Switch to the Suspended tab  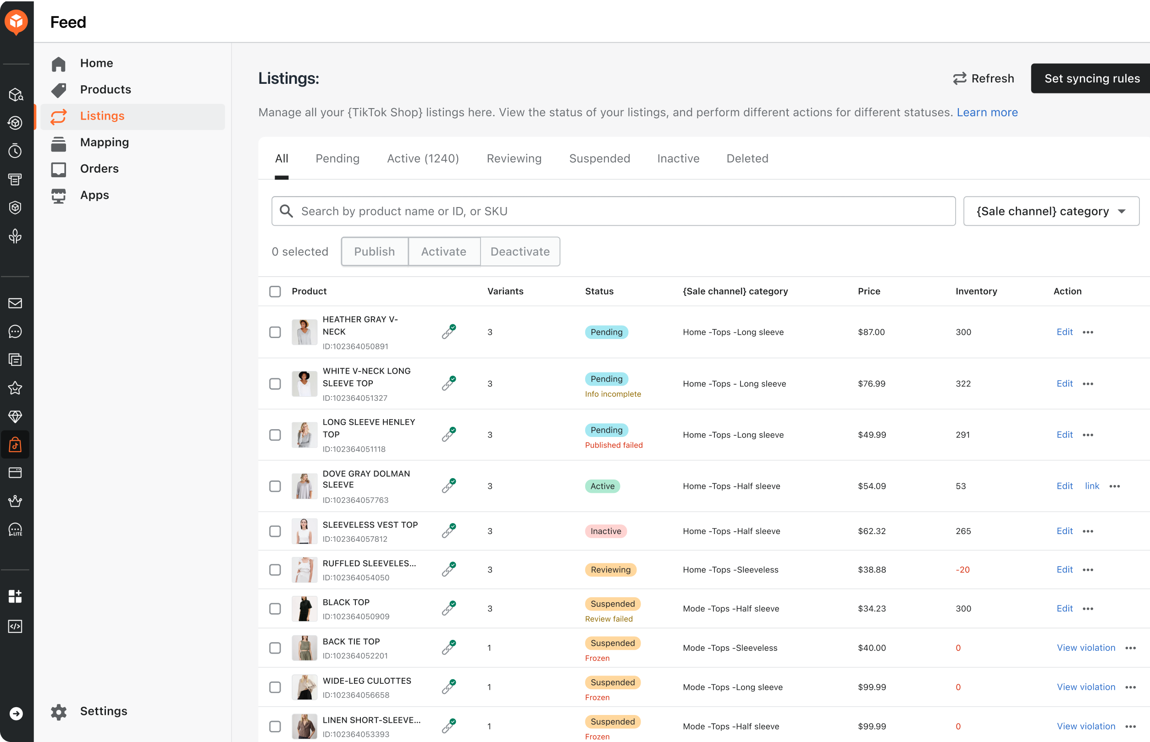coord(599,158)
